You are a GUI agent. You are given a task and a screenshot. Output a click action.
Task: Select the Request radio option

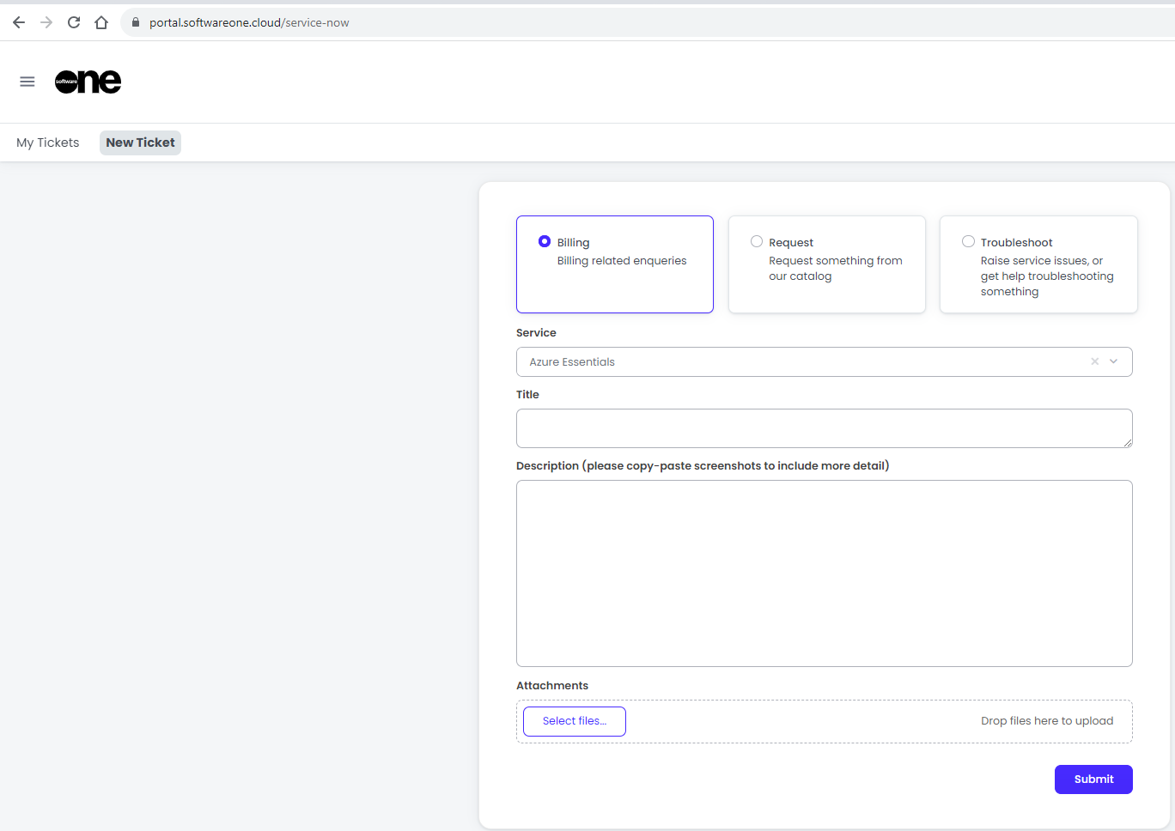(x=757, y=242)
